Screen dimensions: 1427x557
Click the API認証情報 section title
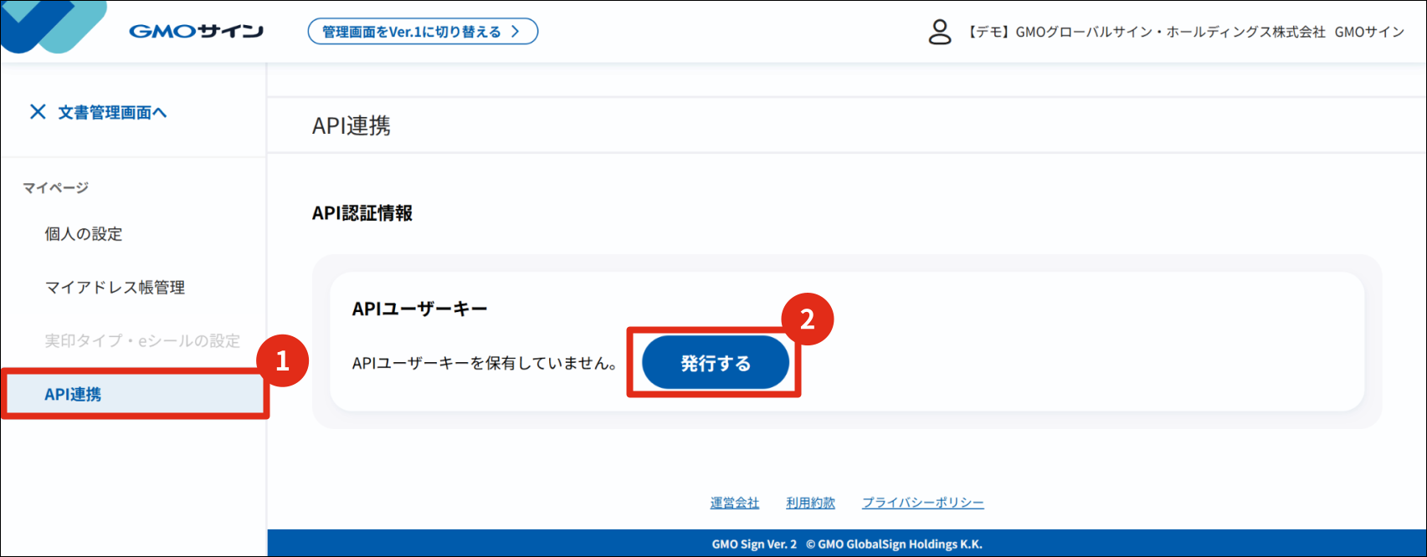click(x=362, y=213)
